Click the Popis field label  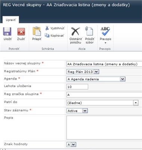coord(9,118)
